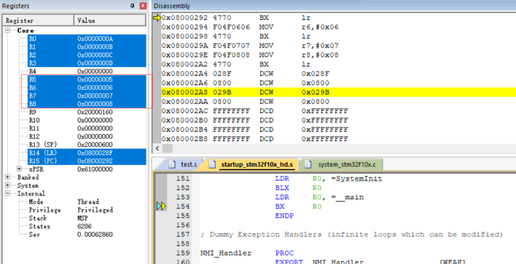
Task: Select the R15 (PC) register row
Action: pyautogui.click(x=87, y=161)
